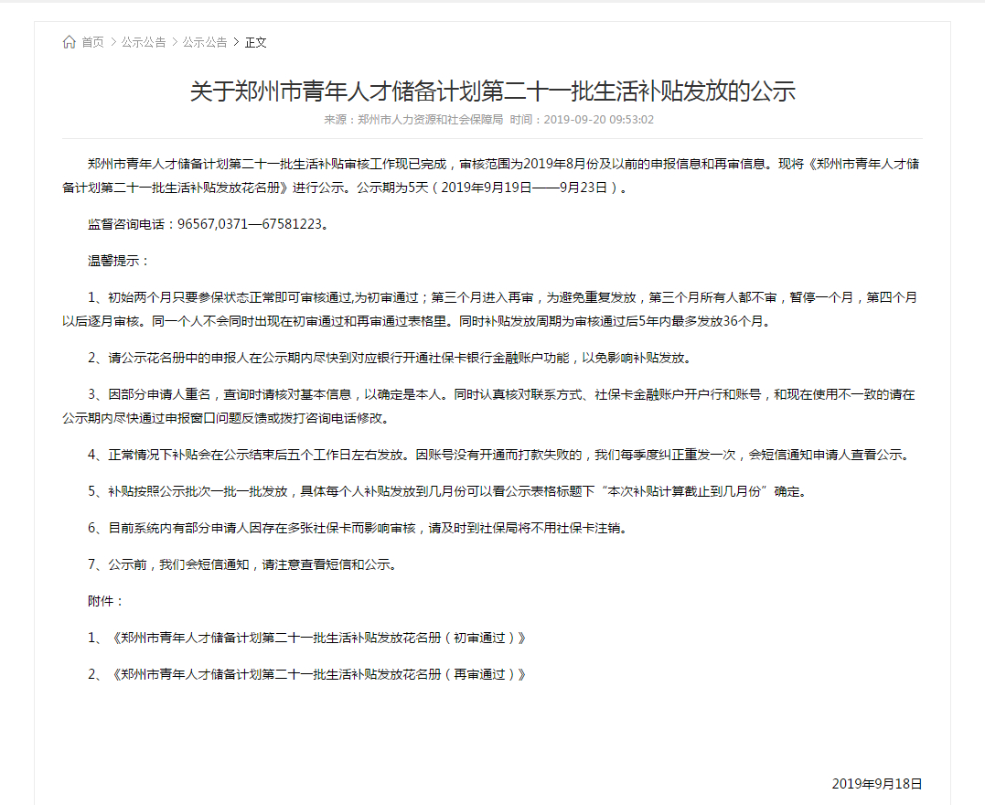Click tip 2 about 社保卡银行金融账户功能
985x805 pixels.
tap(391, 359)
